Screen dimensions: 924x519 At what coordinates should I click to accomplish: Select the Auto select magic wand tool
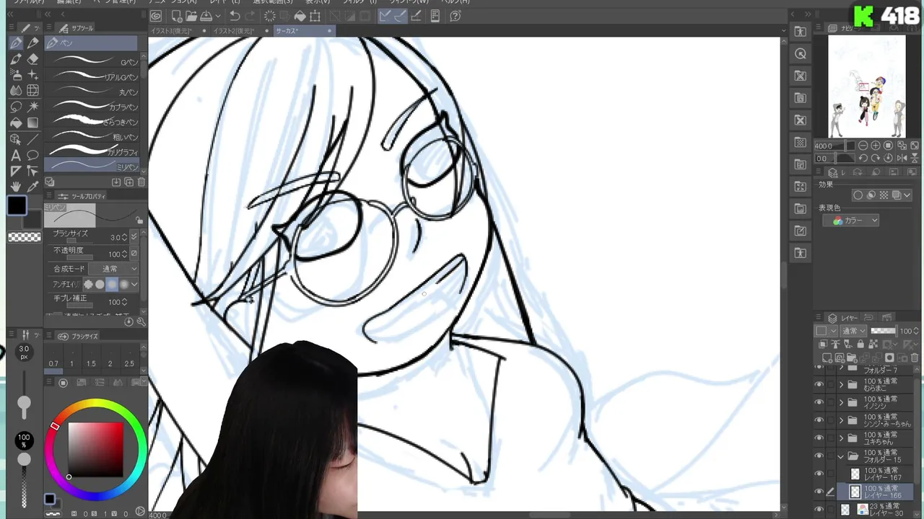pyautogui.click(x=32, y=107)
